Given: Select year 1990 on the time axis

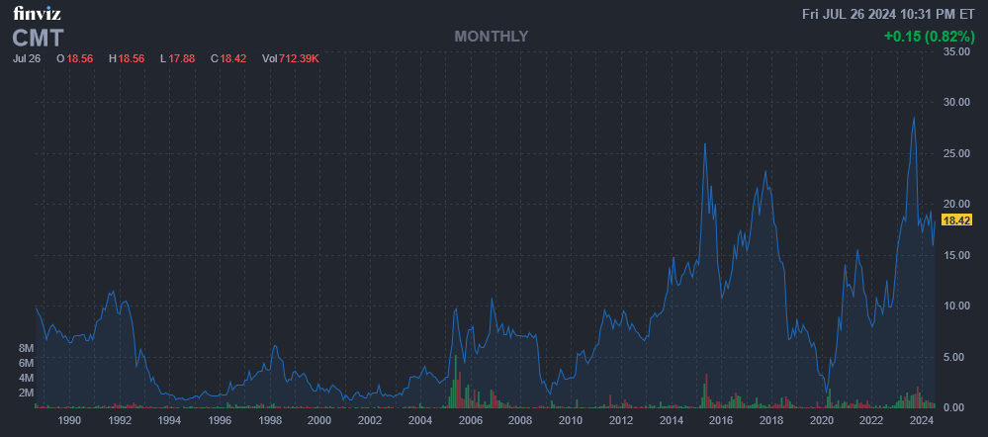Looking at the screenshot, I should [x=69, y=420].
